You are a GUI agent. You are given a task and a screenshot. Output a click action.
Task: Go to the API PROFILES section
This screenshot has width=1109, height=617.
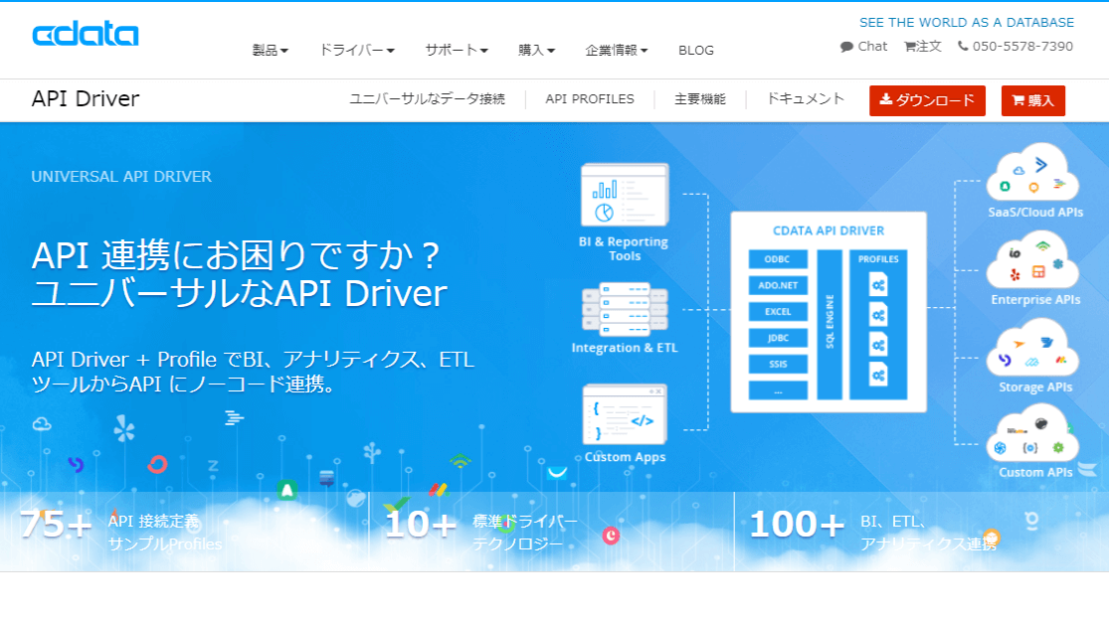pyautogui.click(x=590, y=99)
